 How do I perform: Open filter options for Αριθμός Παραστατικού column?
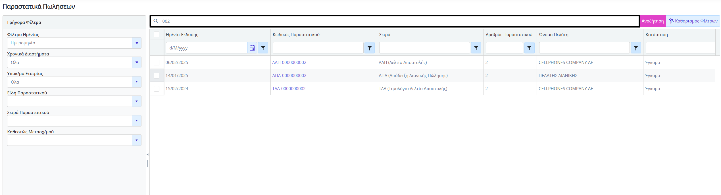tap(529, 48)
